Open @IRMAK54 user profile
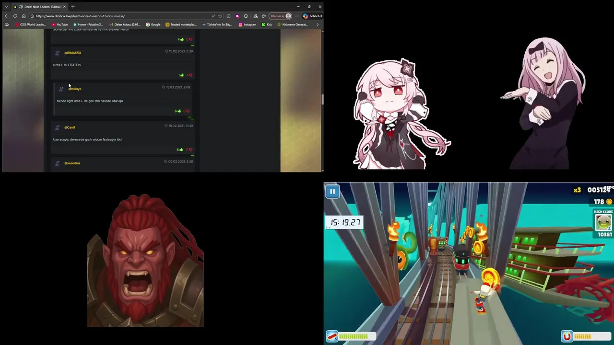The width and height of the screenshot is (614, 345). [72, 53]
